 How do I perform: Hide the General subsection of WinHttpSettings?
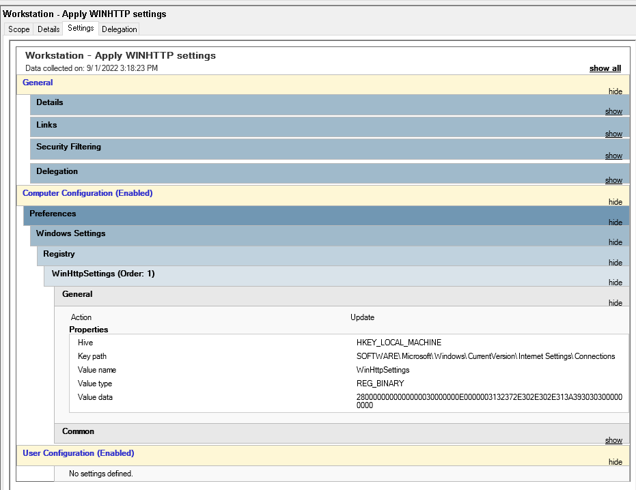(615, 302)
